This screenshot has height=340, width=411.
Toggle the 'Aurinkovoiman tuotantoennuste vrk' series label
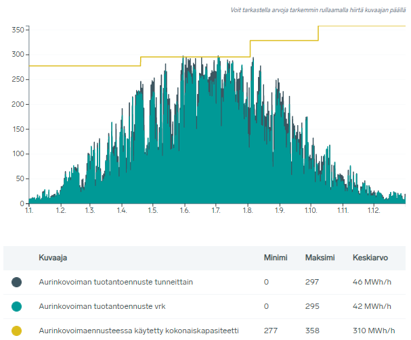(x=103, y=306)
